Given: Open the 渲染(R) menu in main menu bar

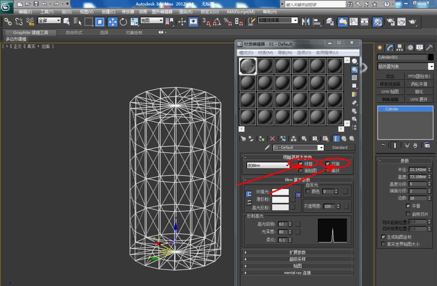Looking at the screenshot, I should (186, 12).
